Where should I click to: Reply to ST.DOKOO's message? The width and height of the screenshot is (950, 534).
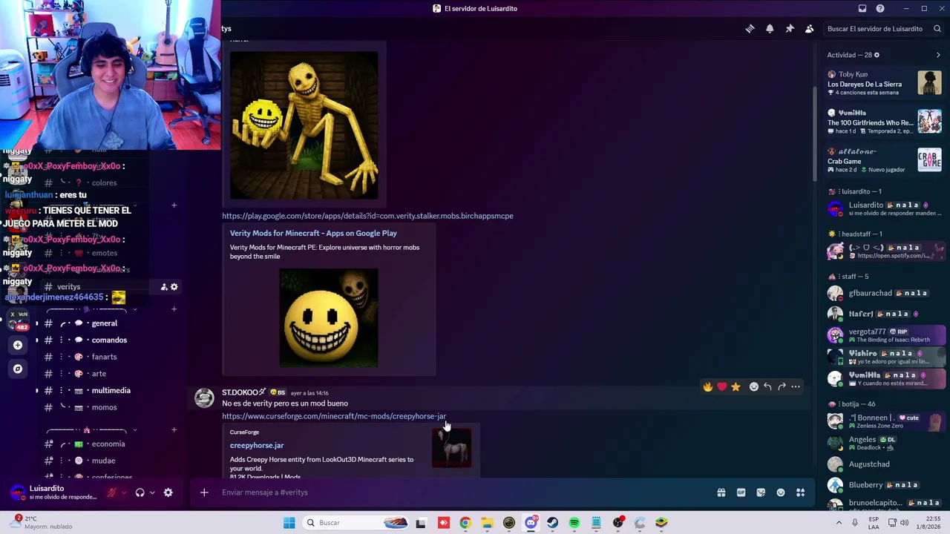pos(767,386)
